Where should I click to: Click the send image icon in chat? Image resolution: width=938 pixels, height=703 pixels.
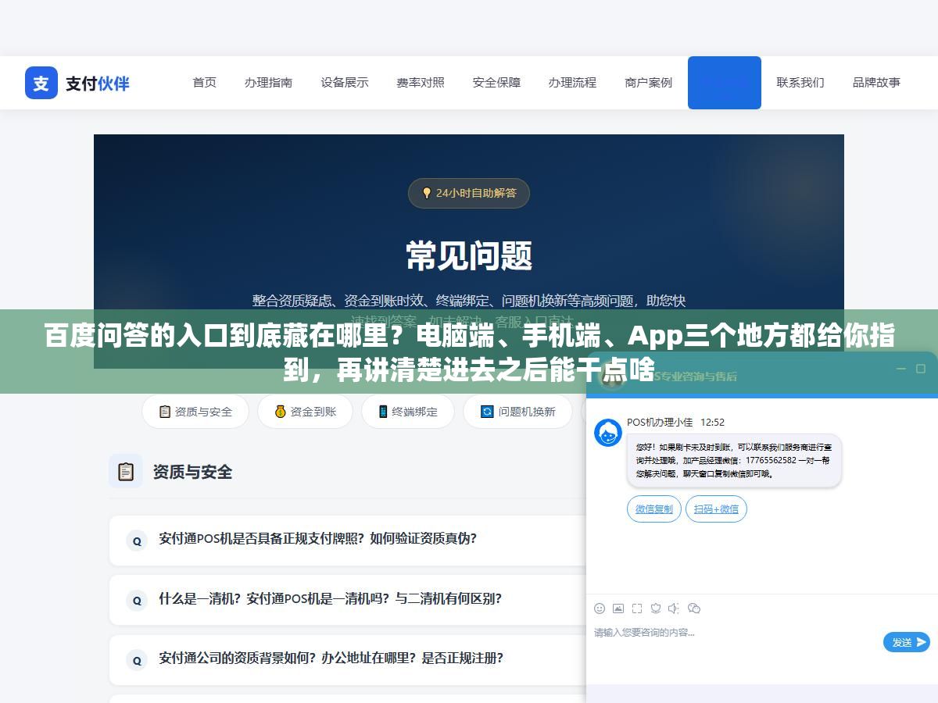click(x=618, y=608)
